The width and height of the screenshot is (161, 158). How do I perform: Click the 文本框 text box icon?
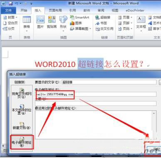click(x=141, y=20)
